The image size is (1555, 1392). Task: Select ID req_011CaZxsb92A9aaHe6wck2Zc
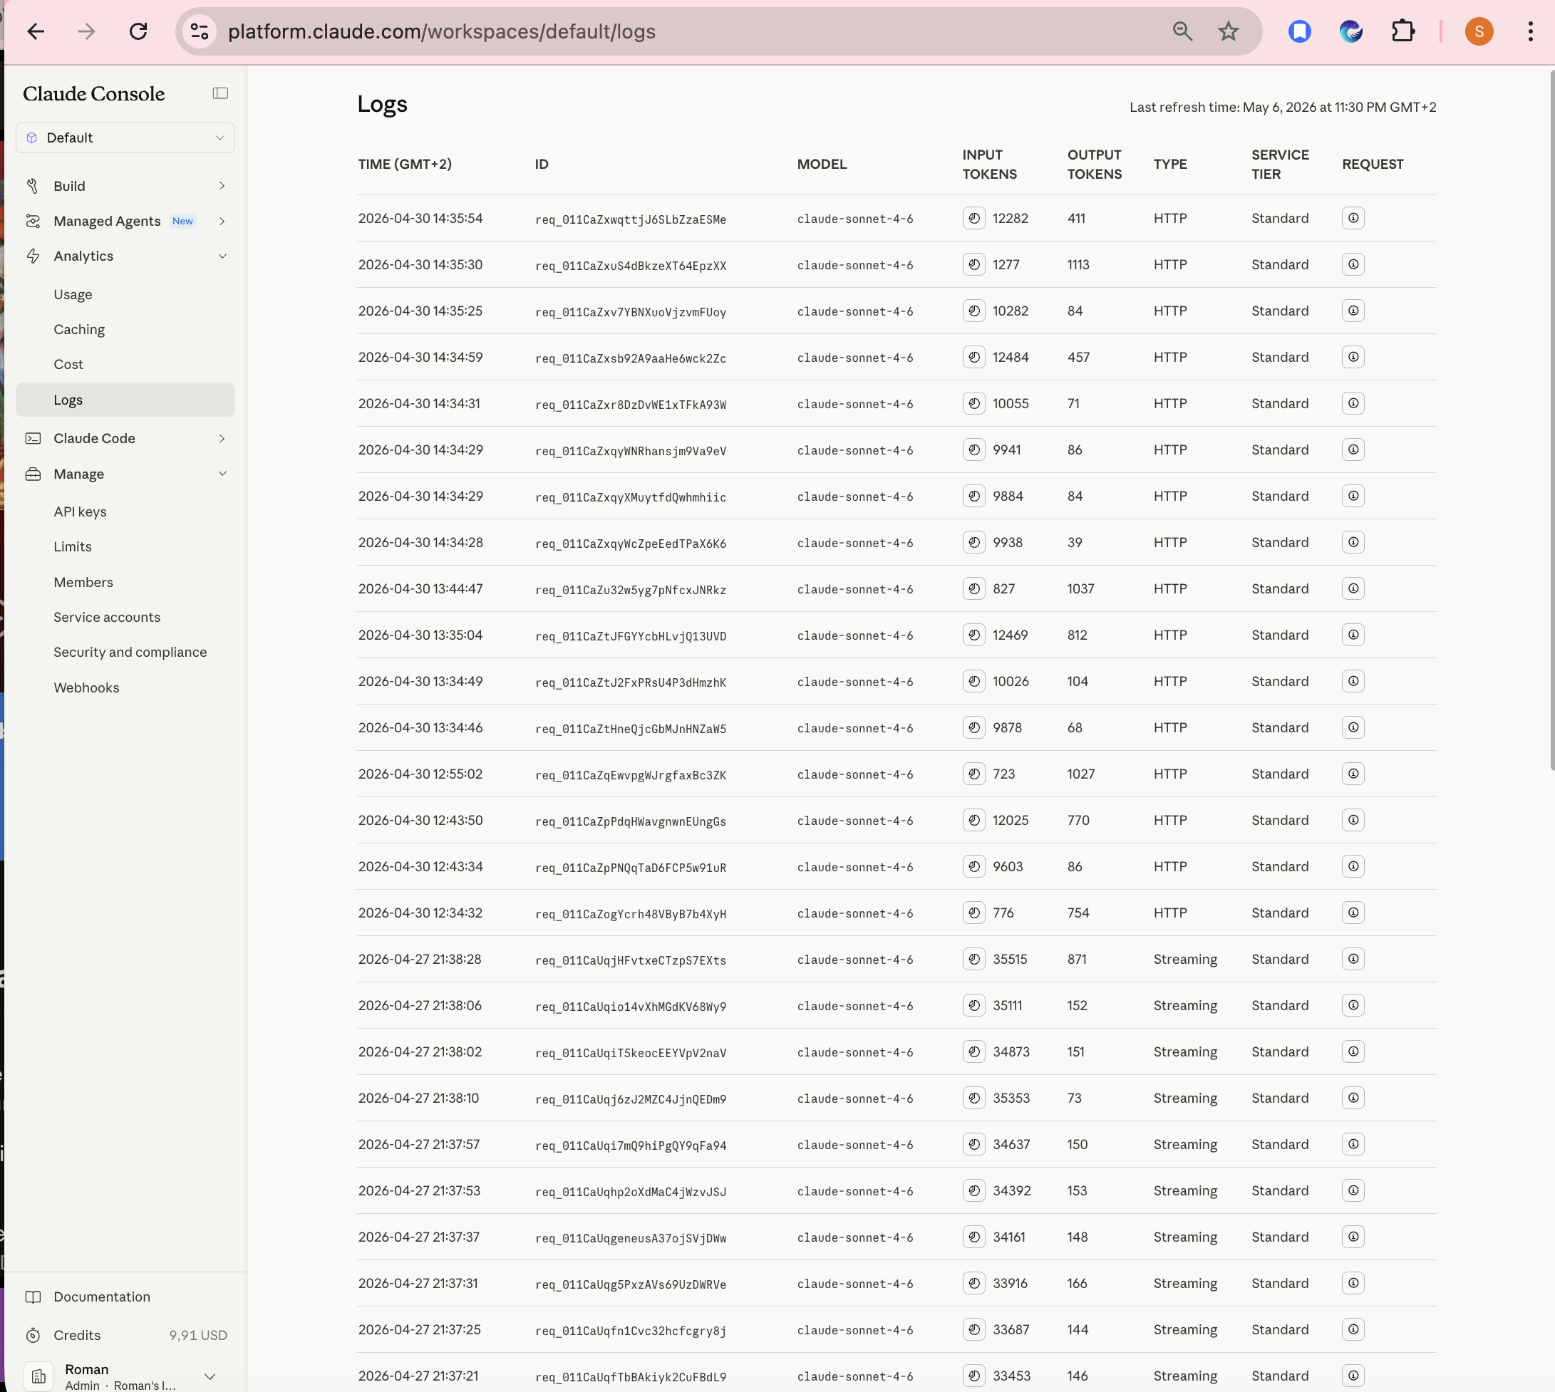(x=631, y=358)
